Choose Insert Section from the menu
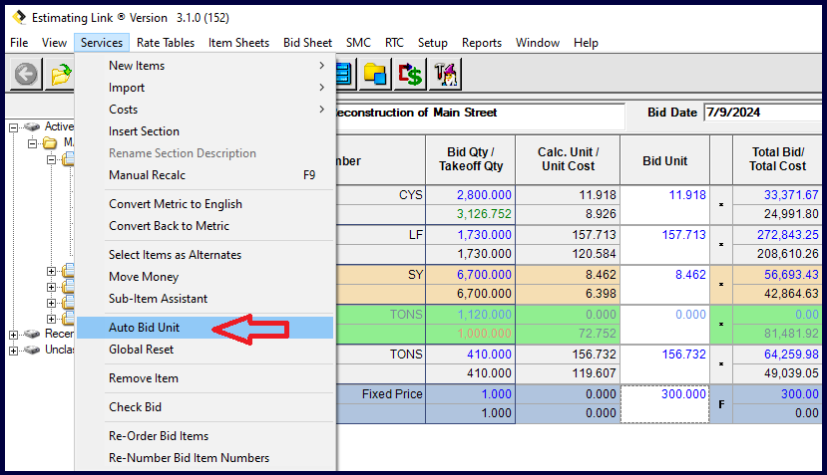 tap(206, 131)
